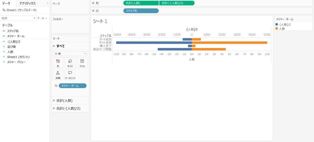The image size is (314, 142).
Task: Click the magnifier icon in the search field
Action: pyautogui.click(x=35, y=18)
